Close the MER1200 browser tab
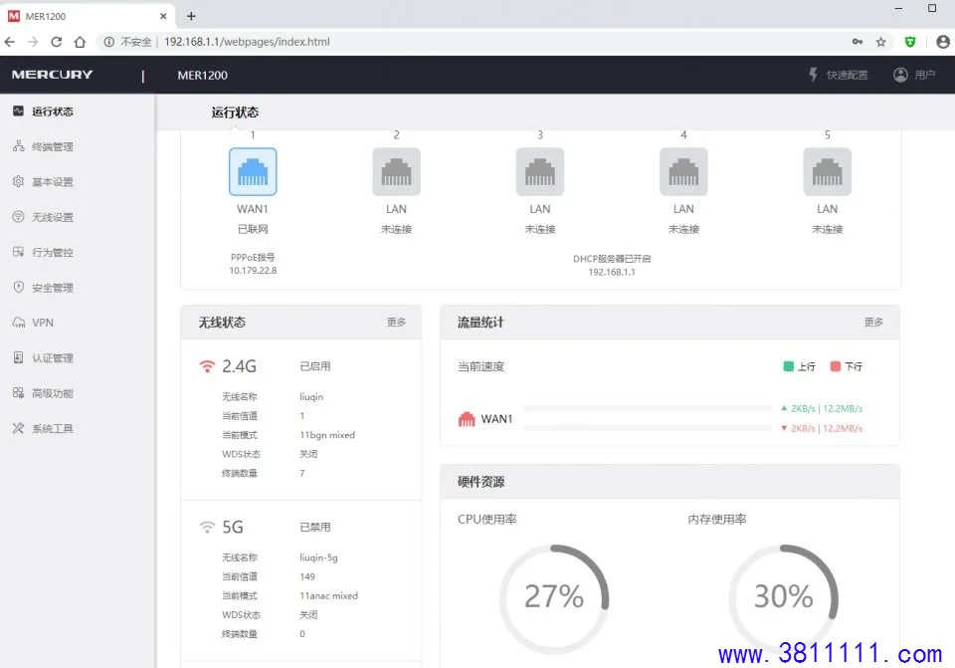The height and width of the screenshot is (668, 955). point(163,16)
